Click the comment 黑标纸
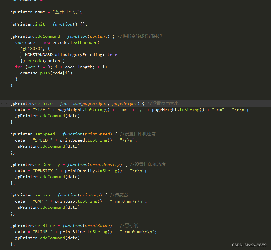This screenshot has width=271, height=250. pyautogui.click(x=129, y=226)
